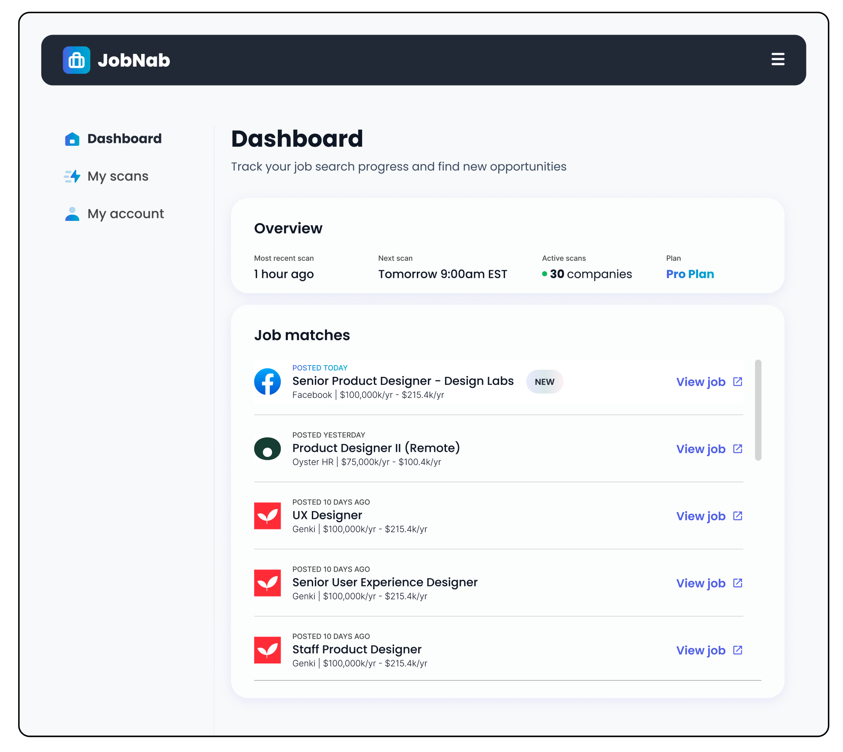View job for UX Designer
This screenshot has width=843, height=752.
click(x=701, y=516)
